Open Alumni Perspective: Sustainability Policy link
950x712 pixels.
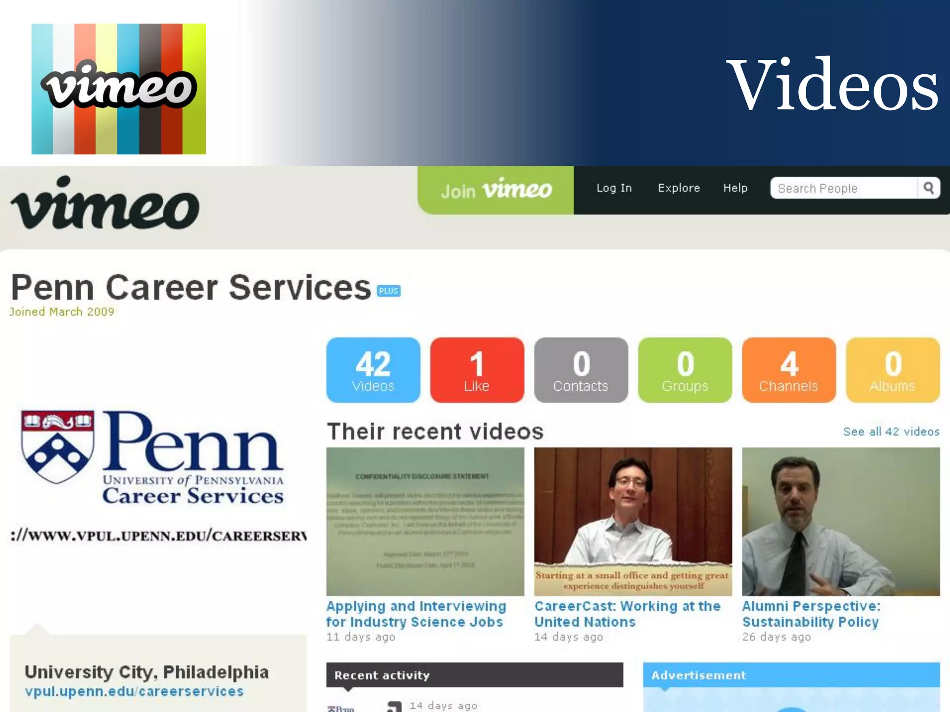[x=811, y=614]
